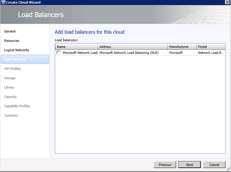Sort list by Name column header
The height and width of the screenshot is (172, 231).
76,47
